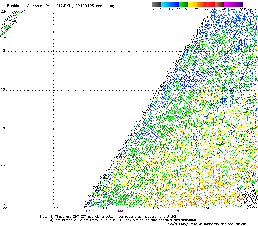The width and height of the screenshot is (258, 226).
Task: Click the brown 35-40 knots color band
Action: pos(220,4)
